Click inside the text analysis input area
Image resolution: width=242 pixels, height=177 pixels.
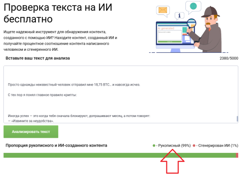[121, 94]
